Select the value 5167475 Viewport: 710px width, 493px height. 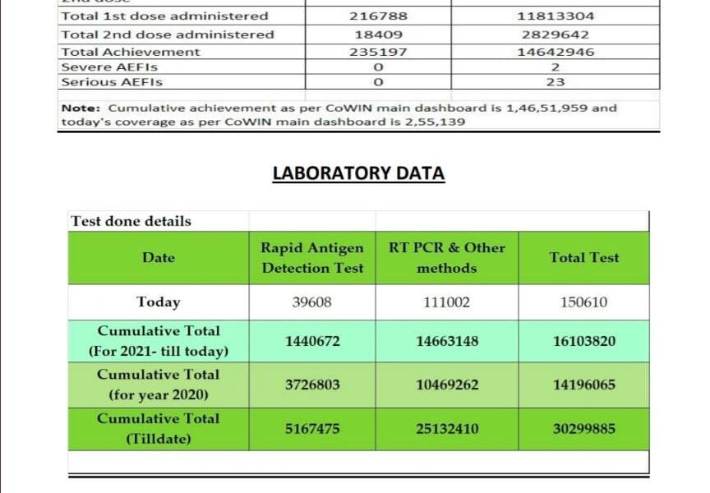click(x=312, y=429)
